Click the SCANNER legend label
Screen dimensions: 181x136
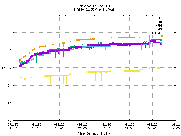156,33
